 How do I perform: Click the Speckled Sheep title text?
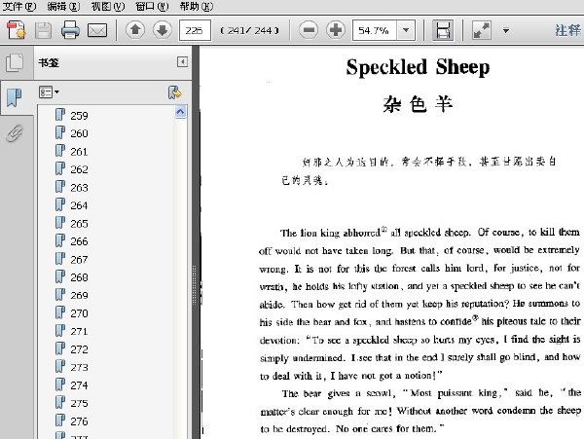coord(418,67)
